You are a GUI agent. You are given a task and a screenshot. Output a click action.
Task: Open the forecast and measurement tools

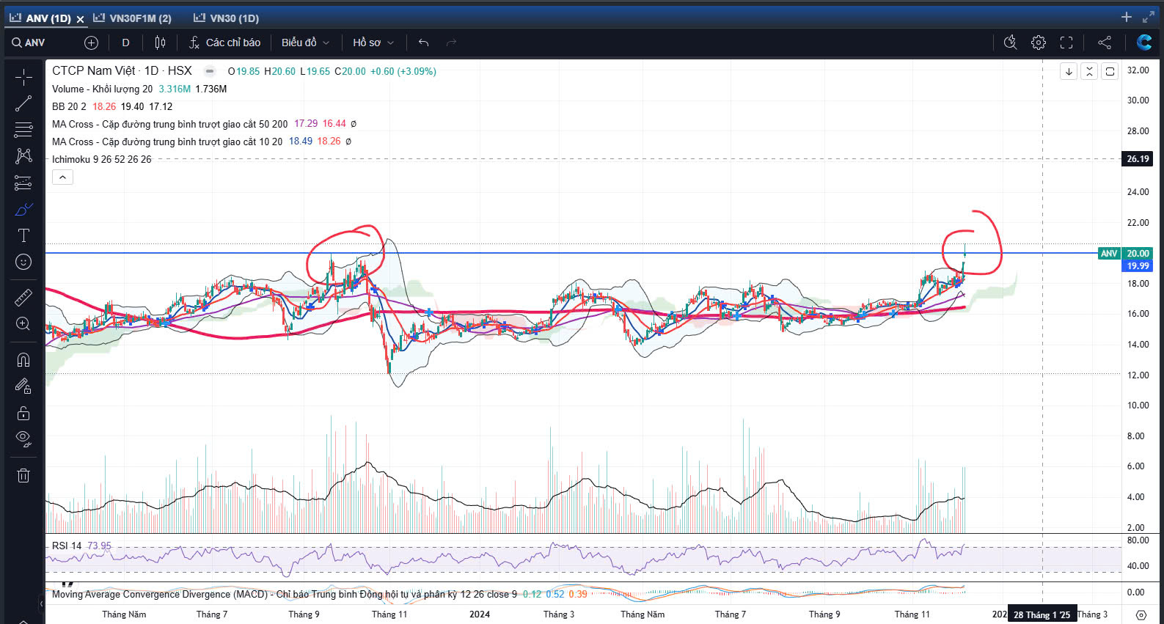[23, 183]
